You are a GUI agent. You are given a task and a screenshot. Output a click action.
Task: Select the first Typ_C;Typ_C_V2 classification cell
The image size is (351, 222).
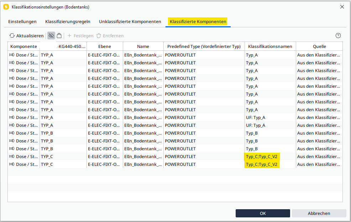[262, 157]
